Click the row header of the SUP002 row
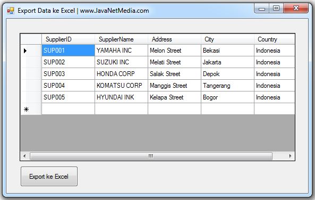 31,62
